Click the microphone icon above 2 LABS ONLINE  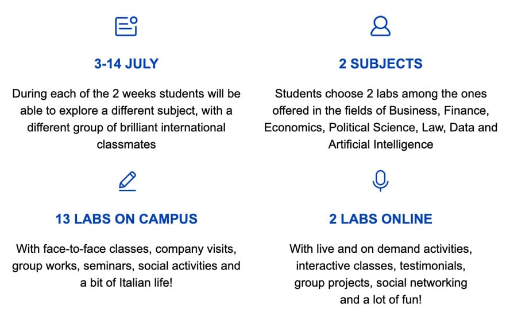[380, 181]
